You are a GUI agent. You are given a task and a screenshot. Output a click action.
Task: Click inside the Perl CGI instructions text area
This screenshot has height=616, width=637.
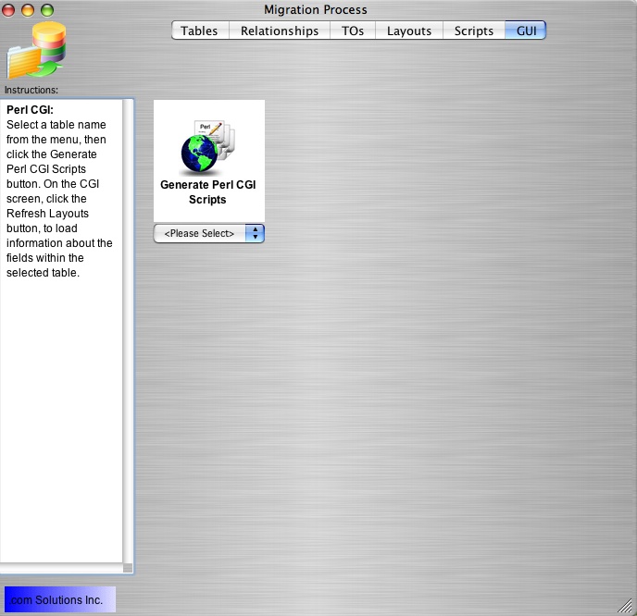pos(61,330)
